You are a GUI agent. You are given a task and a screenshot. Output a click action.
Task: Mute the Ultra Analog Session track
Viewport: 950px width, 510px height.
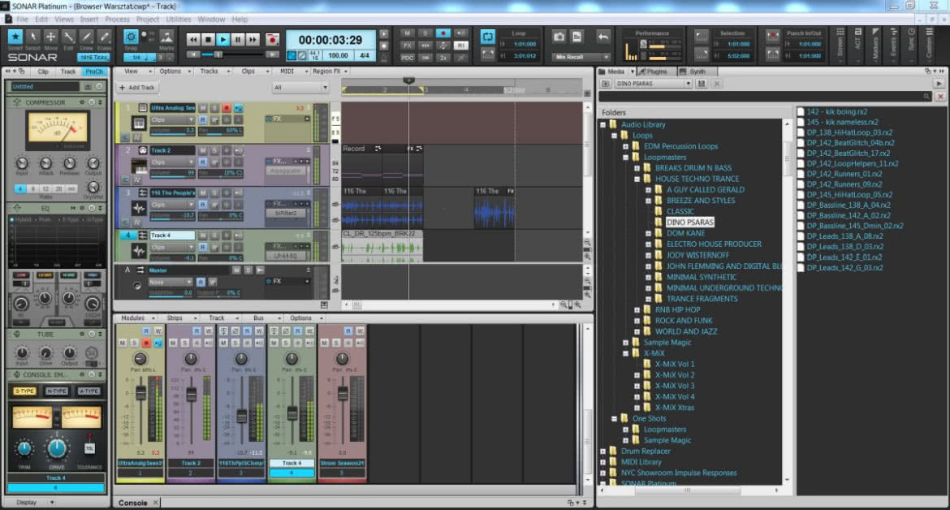(203, 108)
